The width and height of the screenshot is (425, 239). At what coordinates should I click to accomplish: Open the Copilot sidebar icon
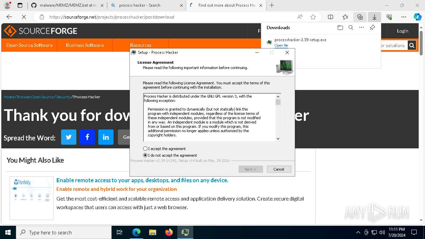[417, 17]
